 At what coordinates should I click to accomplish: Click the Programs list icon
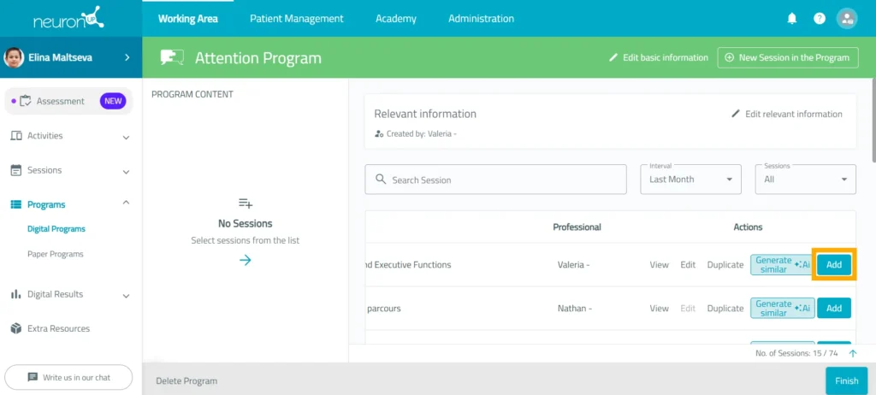pos(16,204)
